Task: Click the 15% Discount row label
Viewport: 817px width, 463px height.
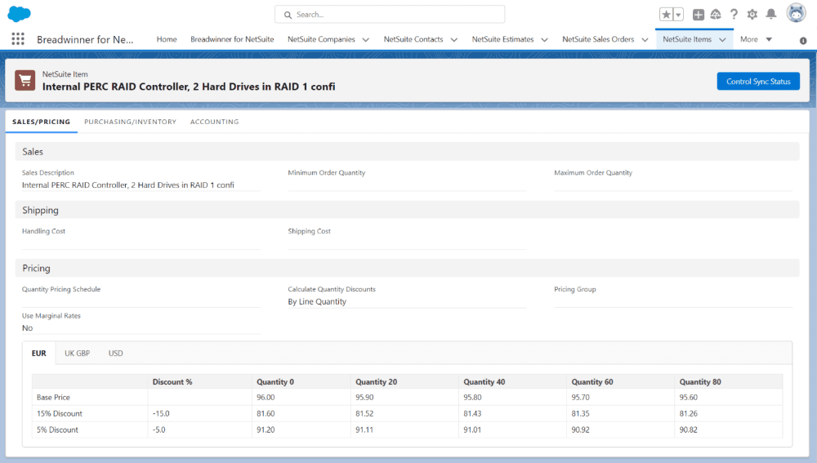Action: point(60,413)
